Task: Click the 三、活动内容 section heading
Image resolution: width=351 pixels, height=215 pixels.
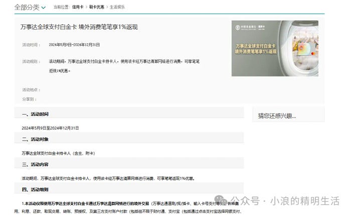Action: pos(35,164)
